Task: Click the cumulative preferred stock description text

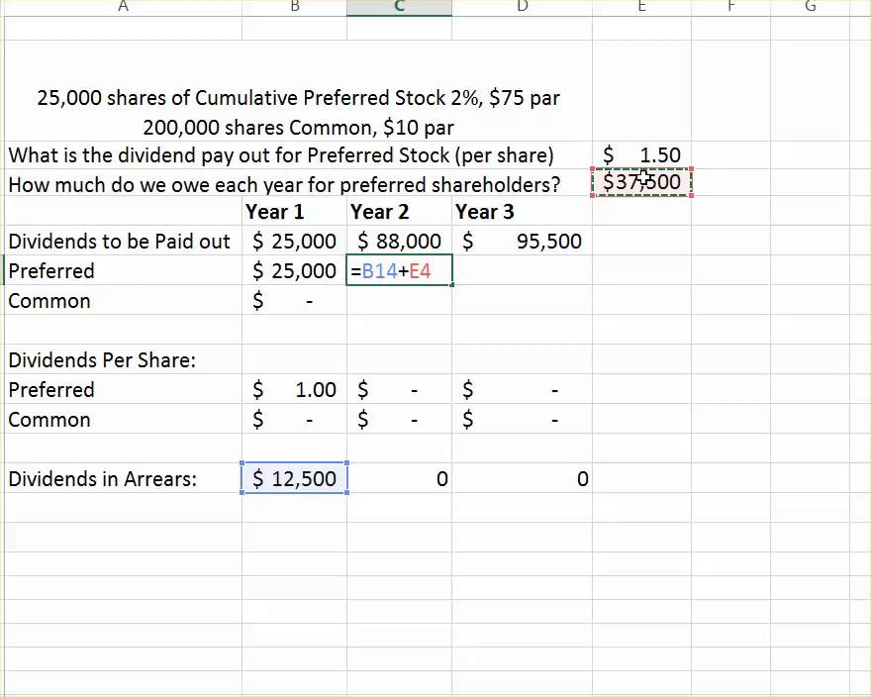Action: tap(298, 98)
